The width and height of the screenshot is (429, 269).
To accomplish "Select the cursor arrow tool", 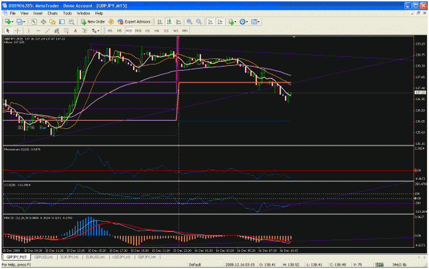I will (x=8, y=31).
